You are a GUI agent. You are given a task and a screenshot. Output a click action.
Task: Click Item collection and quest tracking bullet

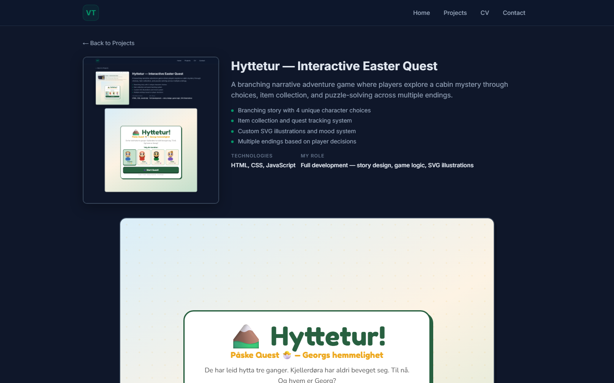[295, 120]
